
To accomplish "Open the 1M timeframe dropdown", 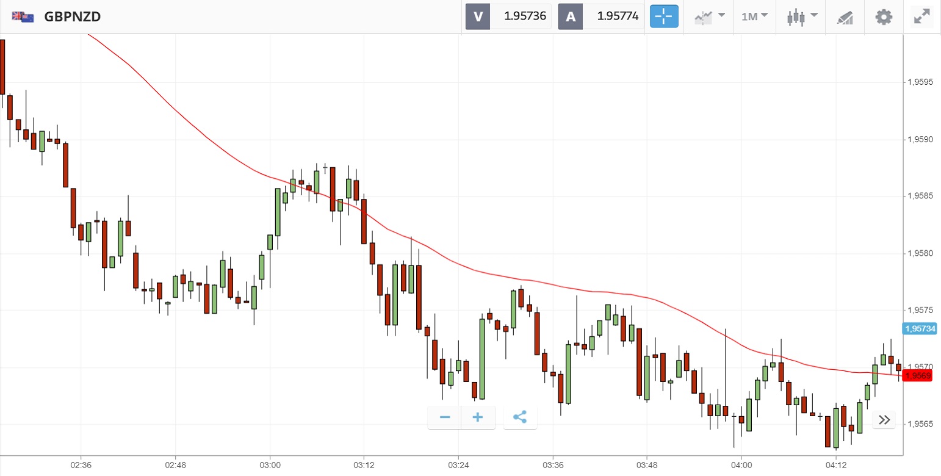I will 754,16.
